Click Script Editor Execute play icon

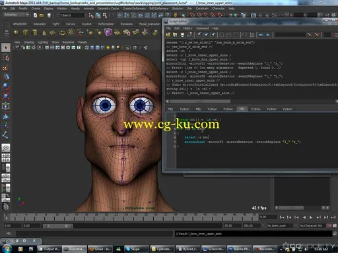coord(268,35)
